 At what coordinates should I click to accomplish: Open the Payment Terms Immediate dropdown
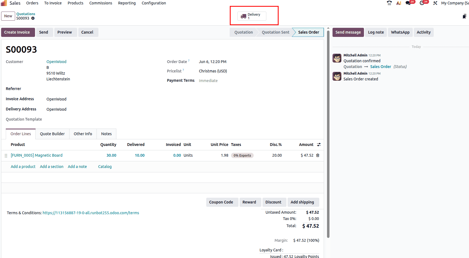pos(208,81)
